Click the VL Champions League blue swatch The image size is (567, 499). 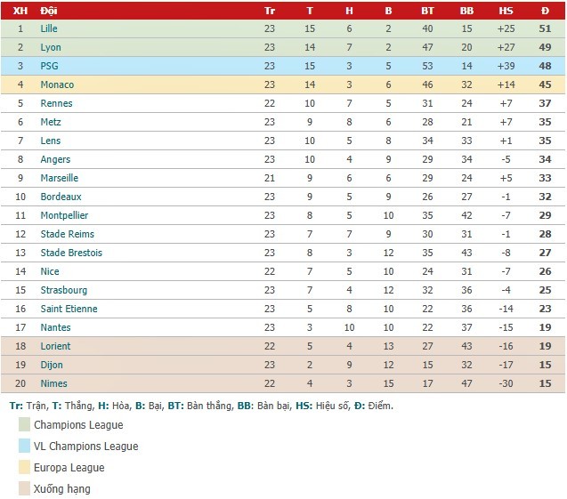24,446
